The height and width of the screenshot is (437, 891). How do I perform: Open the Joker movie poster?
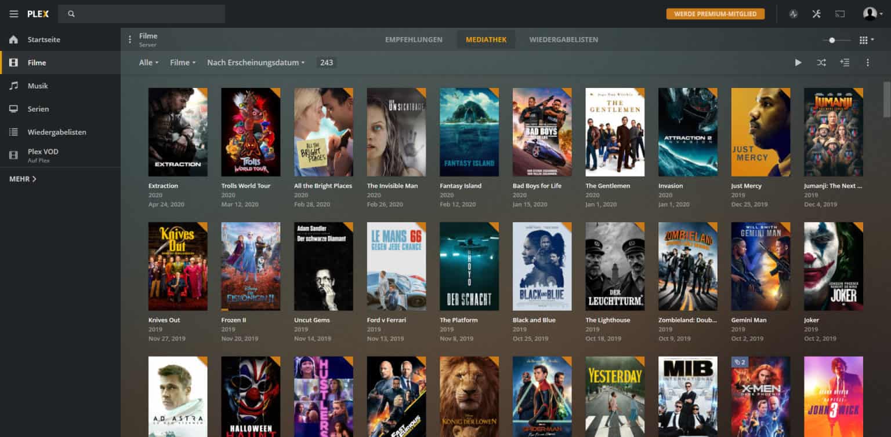833,266
